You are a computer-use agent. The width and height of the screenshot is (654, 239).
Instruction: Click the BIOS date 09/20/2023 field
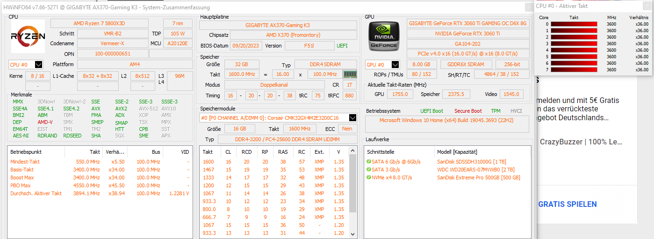pos(245,46)
